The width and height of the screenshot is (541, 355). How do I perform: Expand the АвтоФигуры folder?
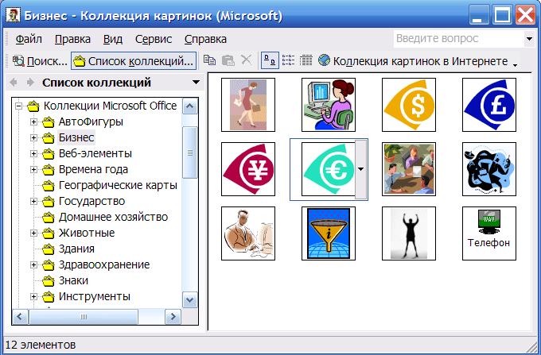tap(33, 122)
